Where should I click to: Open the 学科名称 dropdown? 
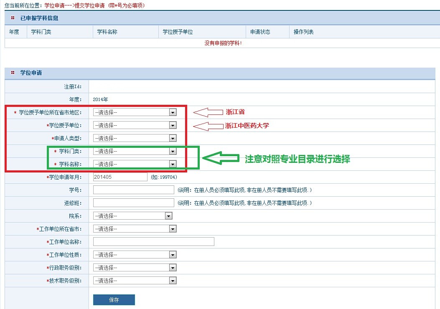pyautogui.click(x=135, y=164)
